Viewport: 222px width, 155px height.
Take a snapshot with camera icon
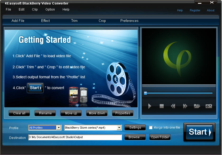tap(209, 106)
